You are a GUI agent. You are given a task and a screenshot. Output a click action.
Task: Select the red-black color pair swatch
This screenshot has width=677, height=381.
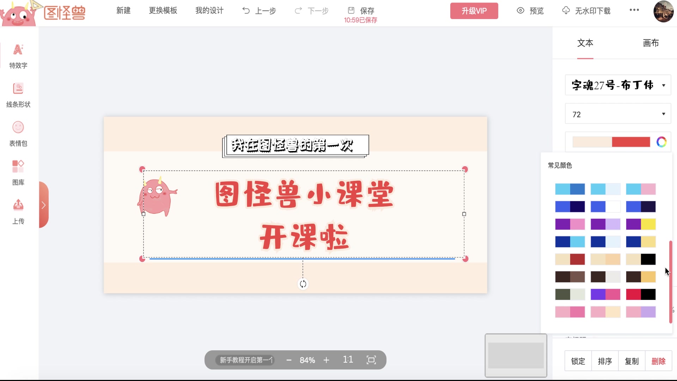[641, 294]
